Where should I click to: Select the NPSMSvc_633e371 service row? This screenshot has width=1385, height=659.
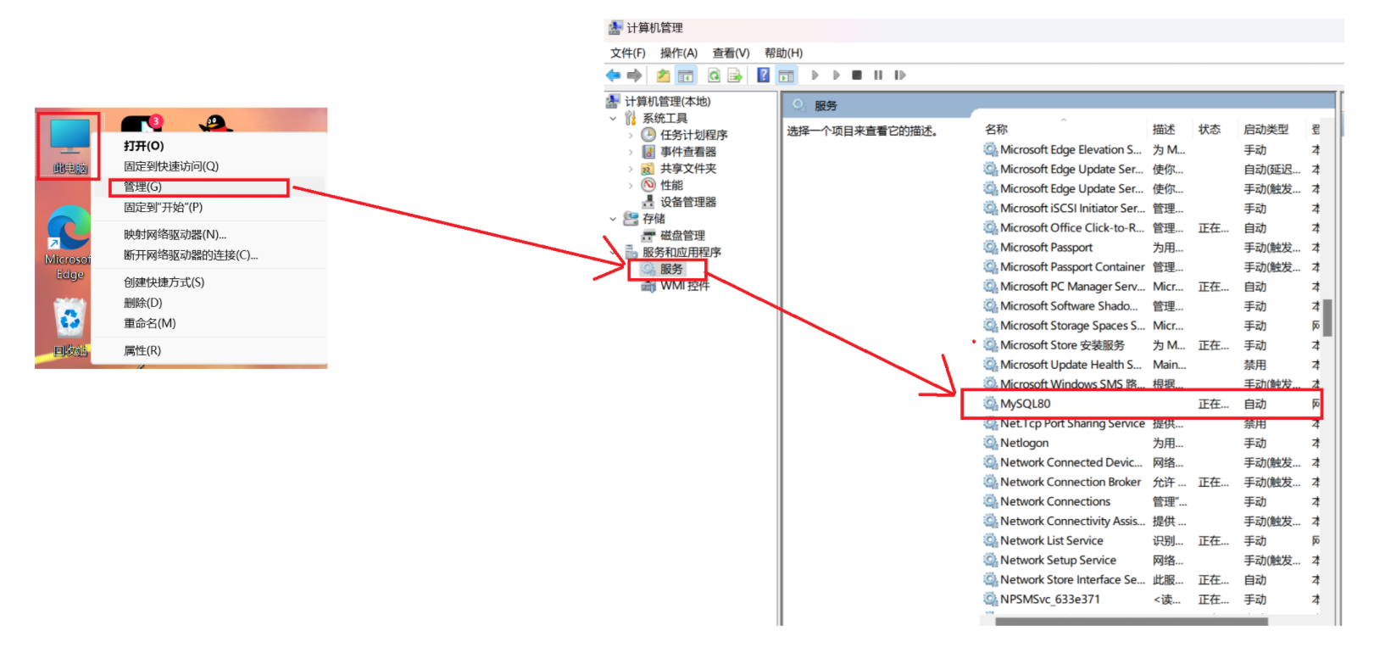click(1151, 599)
